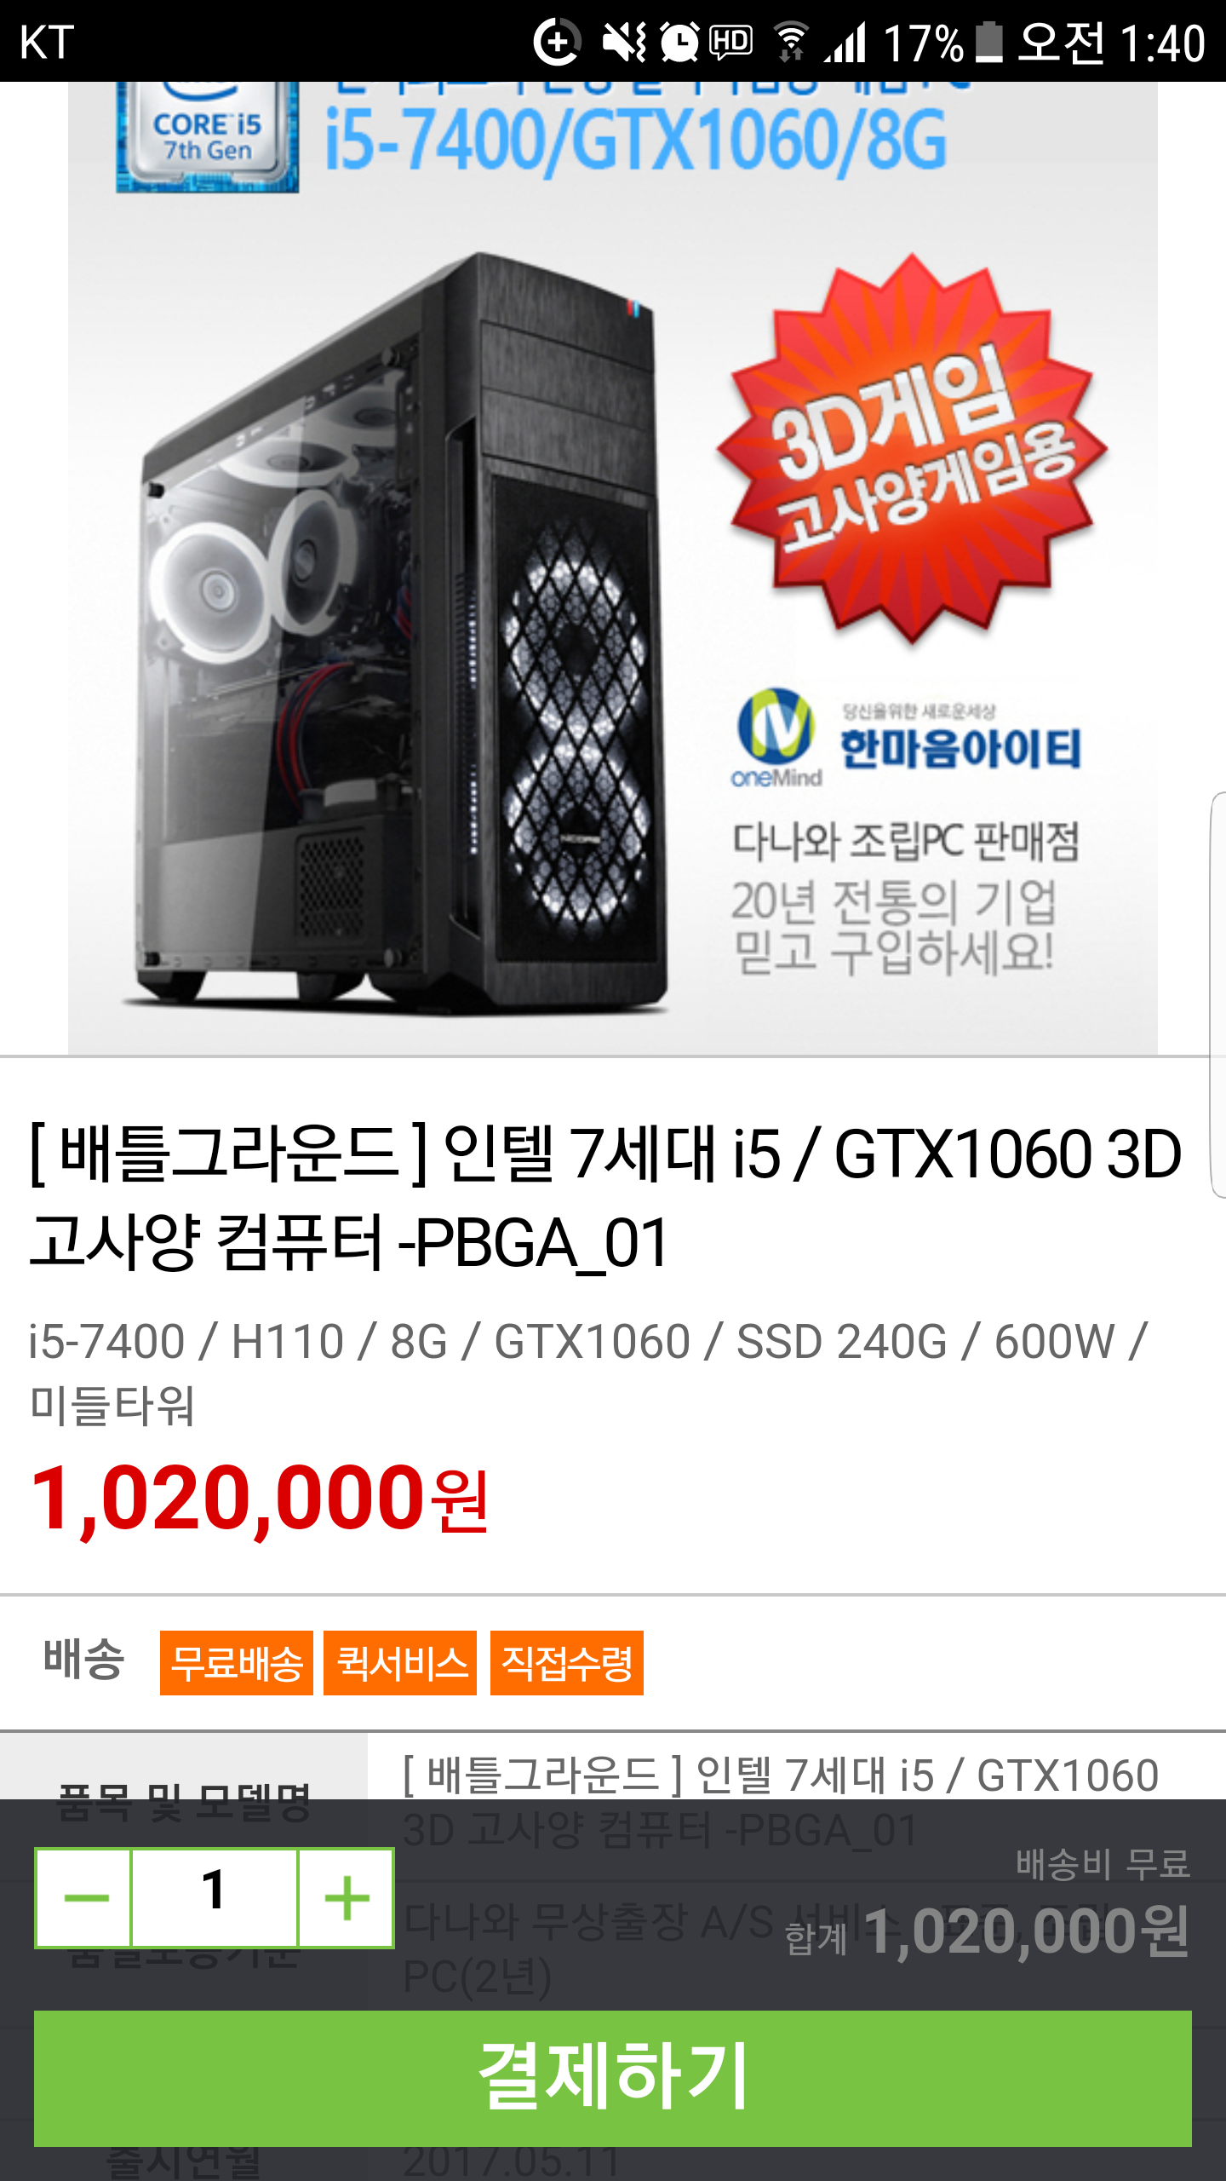Tap the minus quantity button
The image size is (1226, 2181).
tap(84, 1898)
